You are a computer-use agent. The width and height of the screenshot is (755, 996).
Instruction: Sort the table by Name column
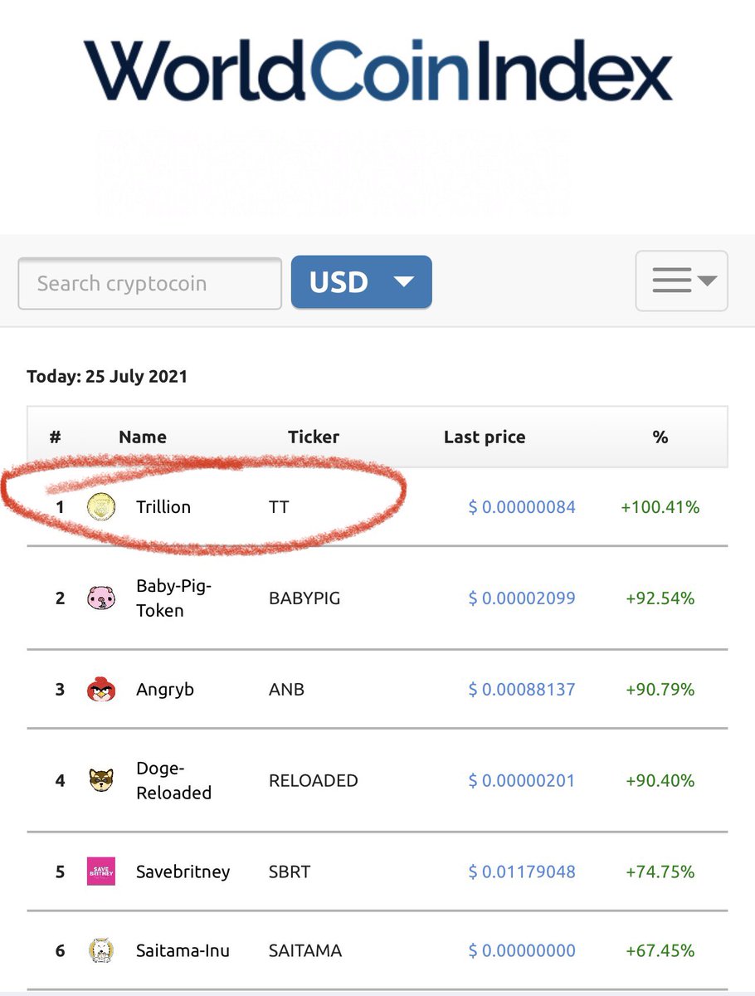(x=142, y=437)
